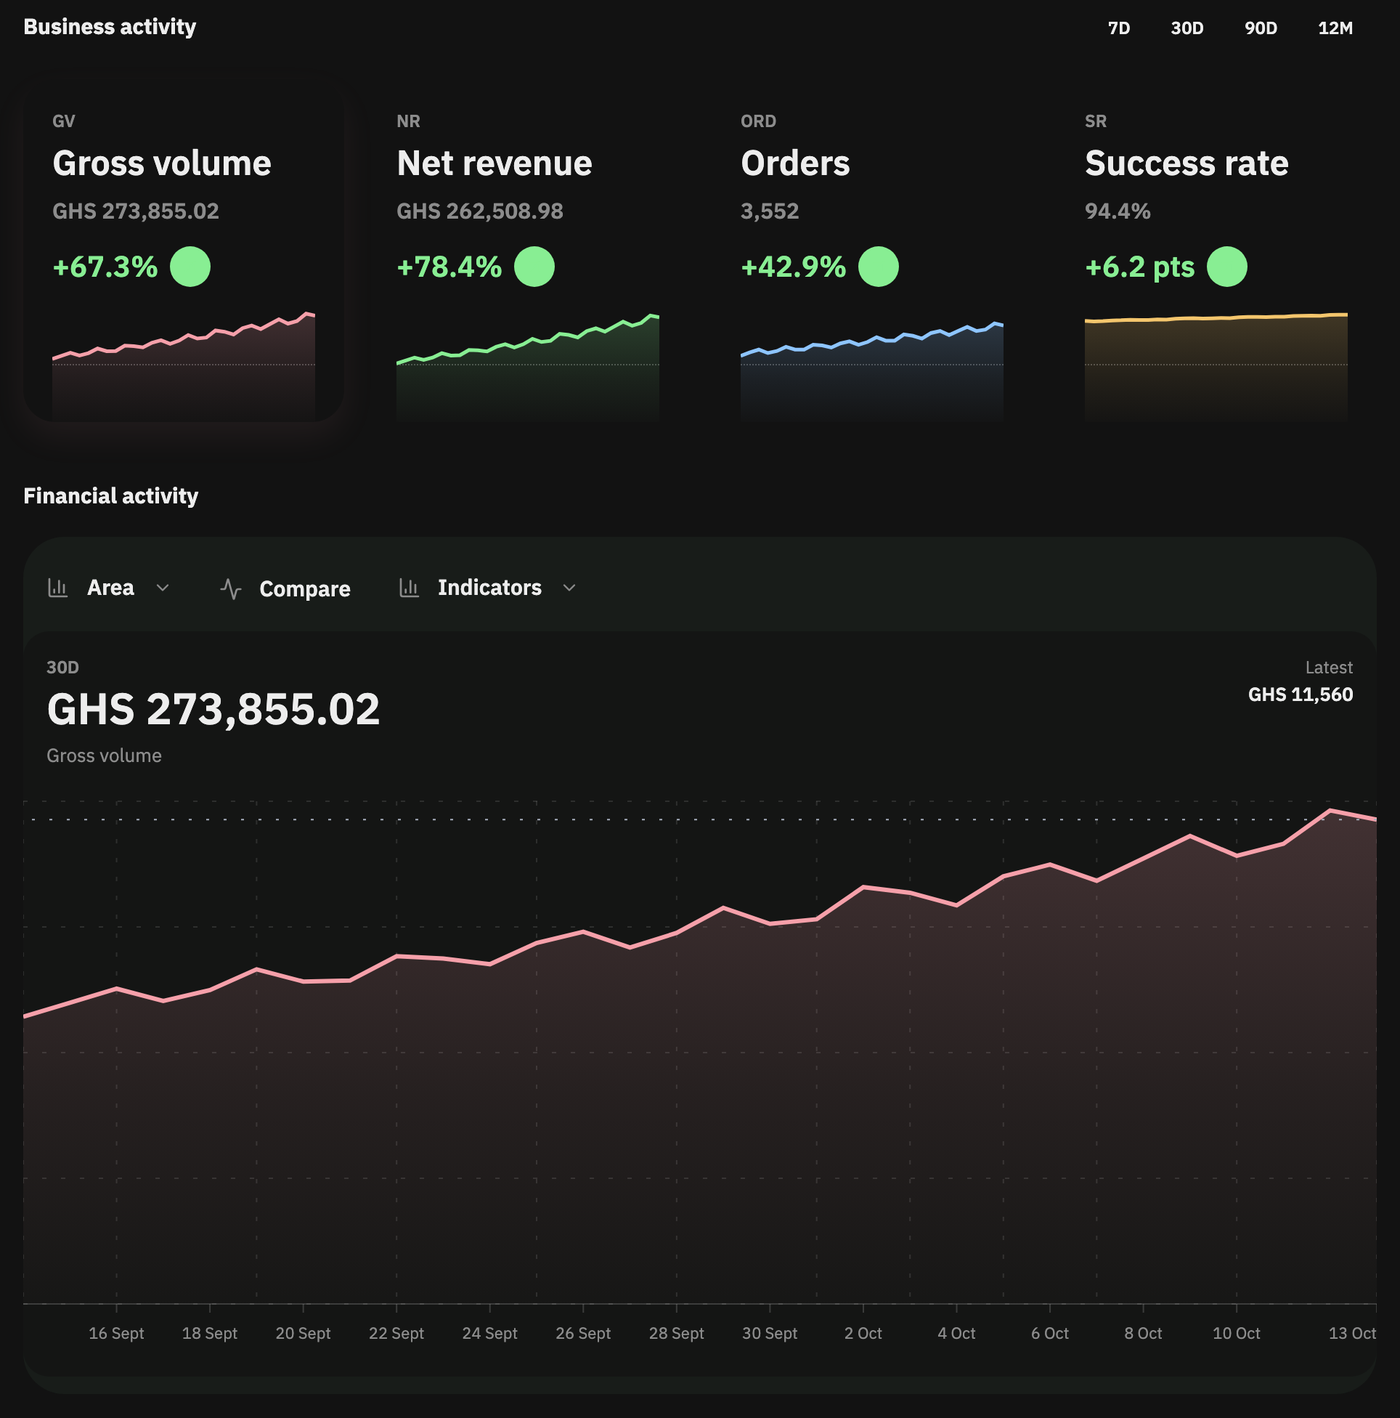Click the Success rate orange sparkline
This screenshot has width=1400, height=1418.
(1216, 367)
